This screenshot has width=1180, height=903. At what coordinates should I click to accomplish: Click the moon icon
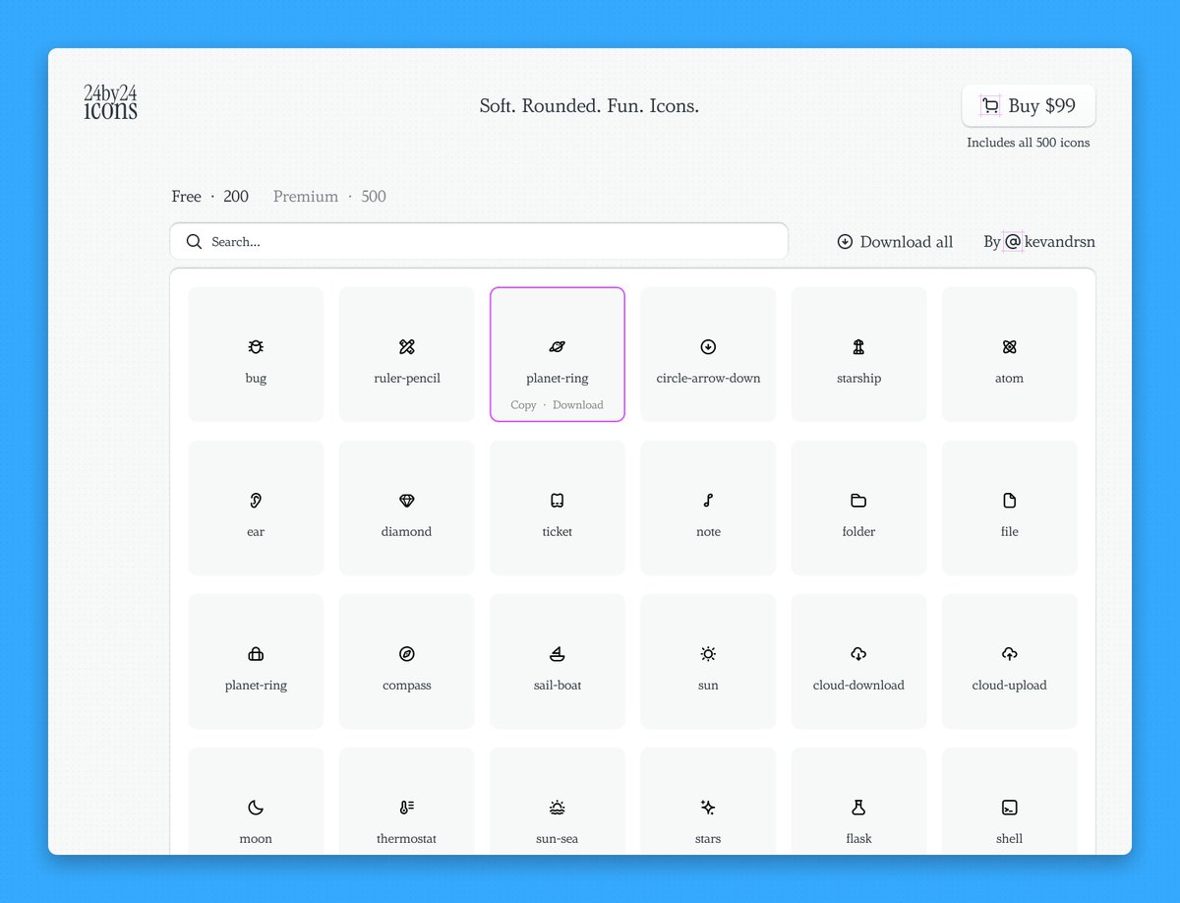click(256, 808)
